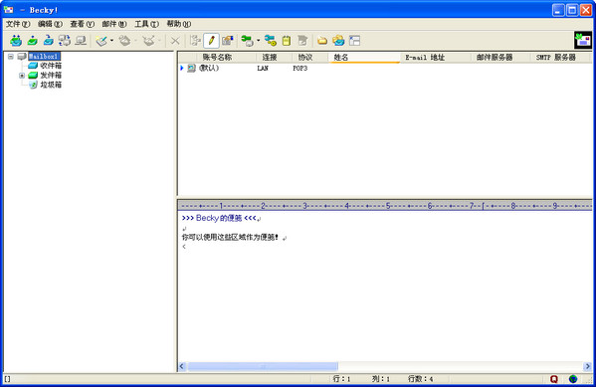Click the X delete icon in toolbar
596x387 pixels.
click(x=175, y=41)
